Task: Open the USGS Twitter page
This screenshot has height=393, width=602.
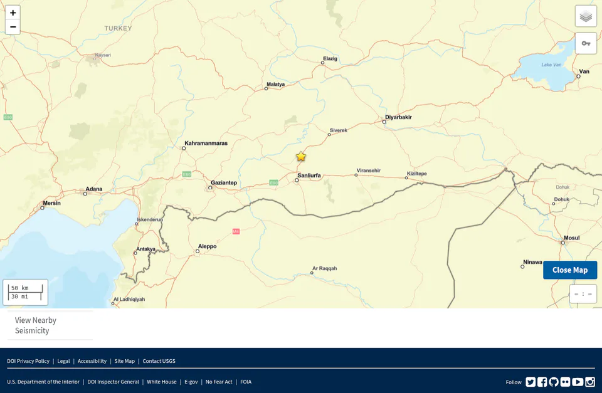Action: pyautogui.click(x=531, y=382)
